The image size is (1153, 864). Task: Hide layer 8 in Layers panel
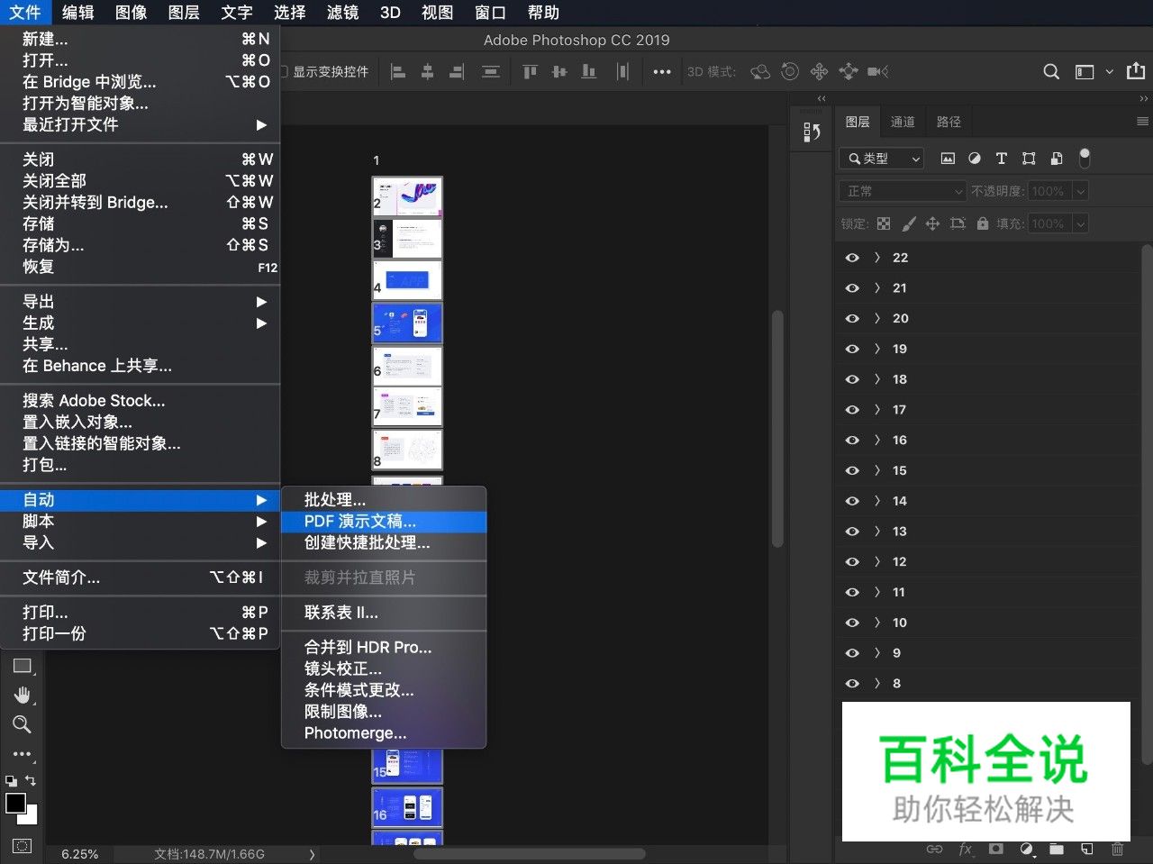click(x=851, y=683)
